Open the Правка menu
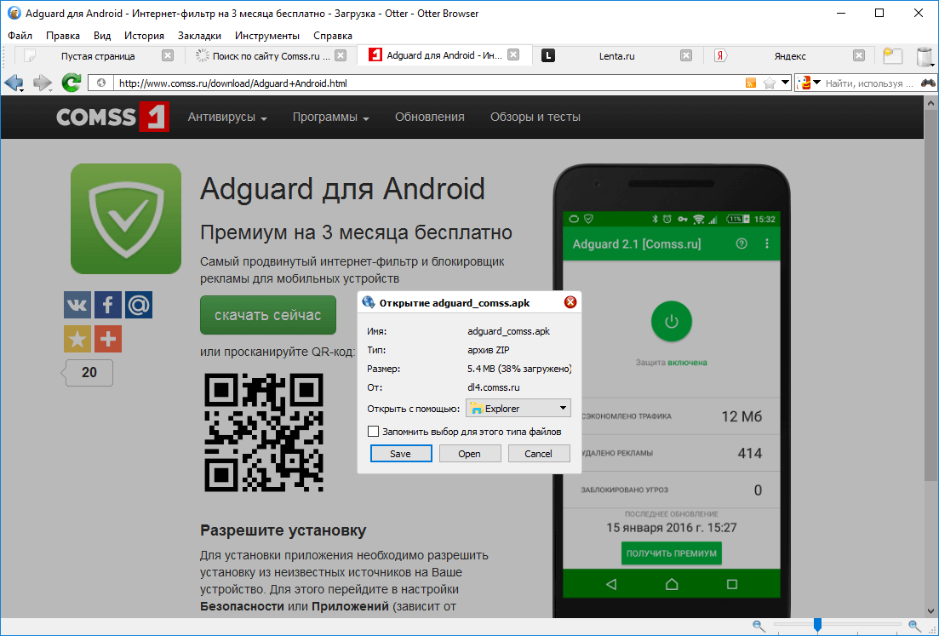The image size is (939, 636). pos(63,36)
